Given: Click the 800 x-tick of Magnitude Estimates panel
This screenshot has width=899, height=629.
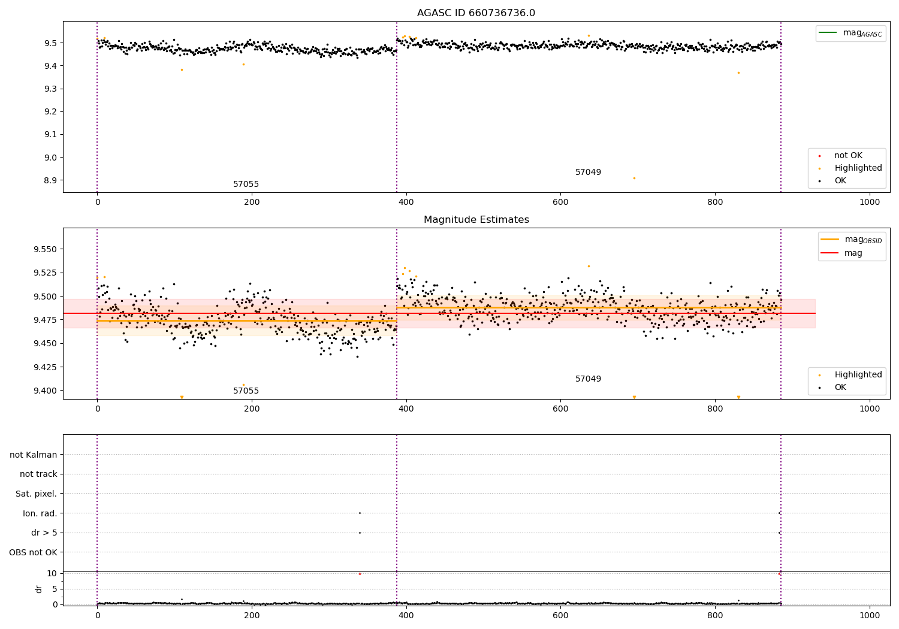Looking at the screenshot, I should (x=715, y=409).
